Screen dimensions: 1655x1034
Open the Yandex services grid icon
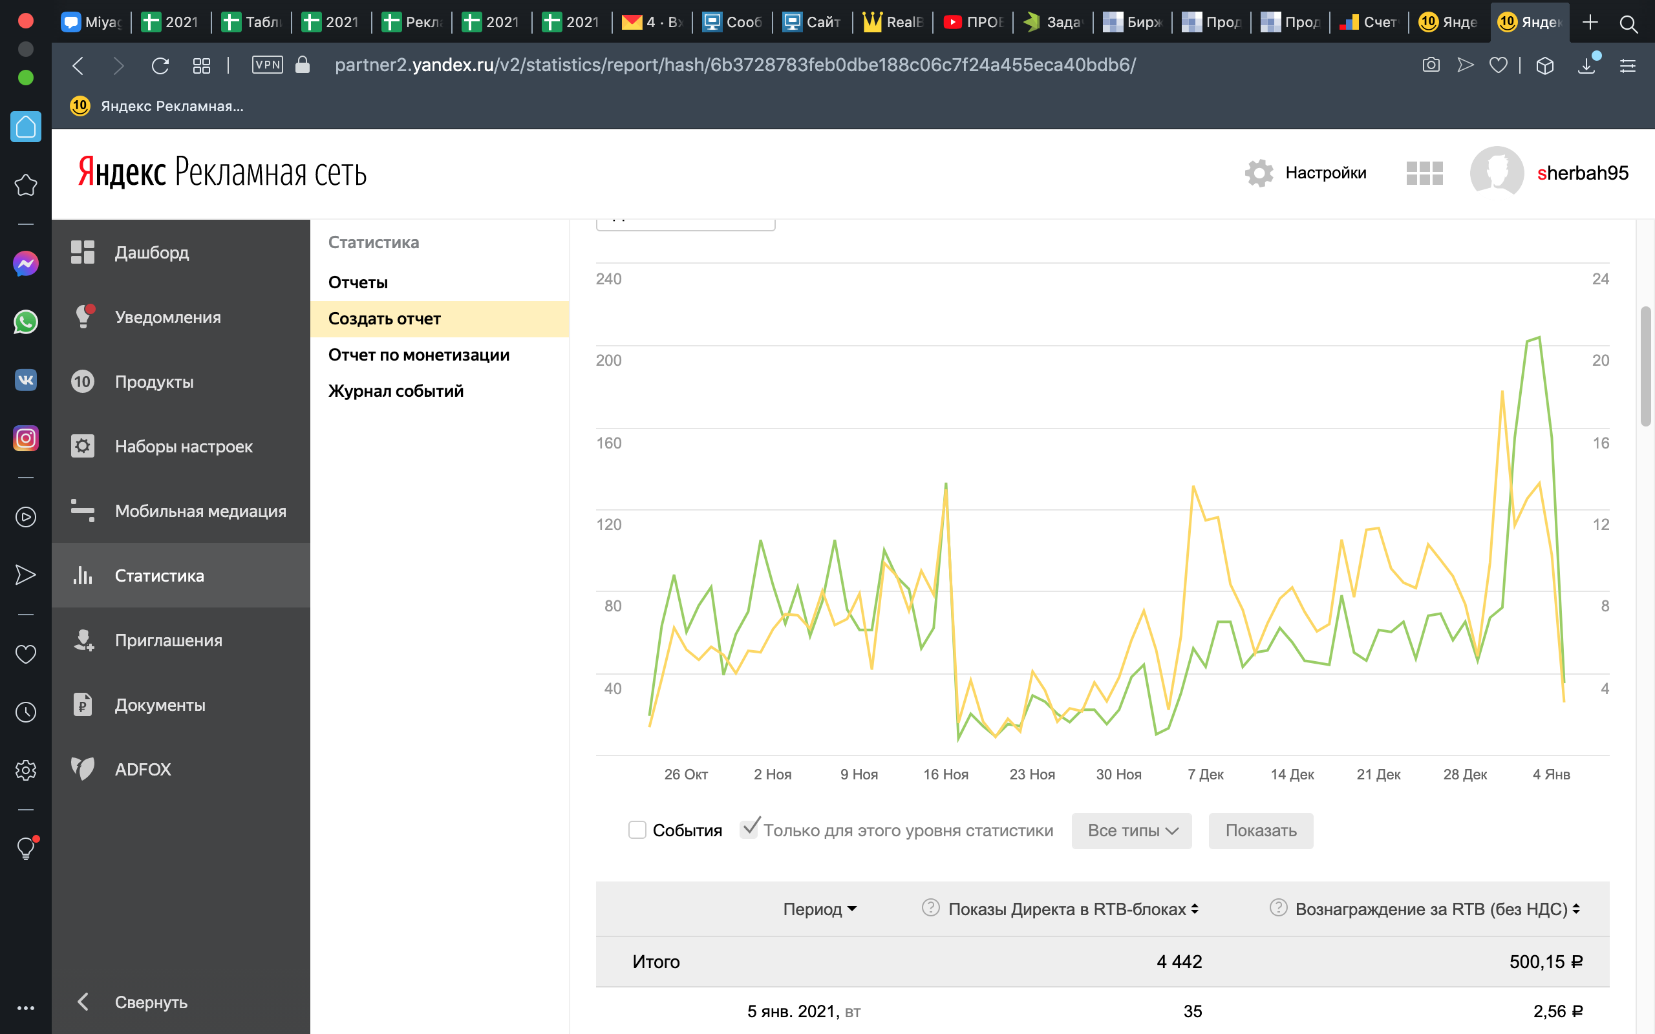coord(1424,173)
